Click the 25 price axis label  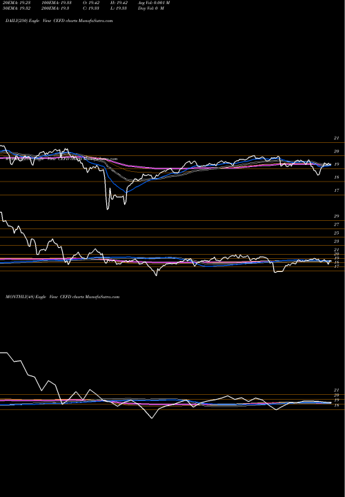click(336, 233)
